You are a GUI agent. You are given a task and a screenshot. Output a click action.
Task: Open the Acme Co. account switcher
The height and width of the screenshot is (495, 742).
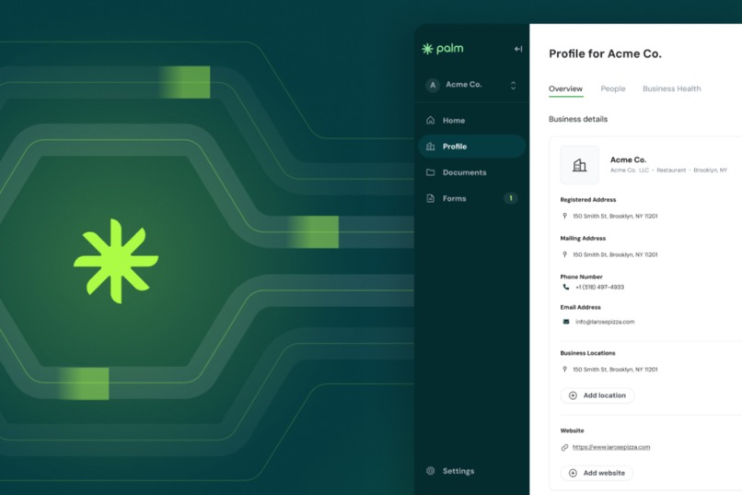tap(471, 85)
